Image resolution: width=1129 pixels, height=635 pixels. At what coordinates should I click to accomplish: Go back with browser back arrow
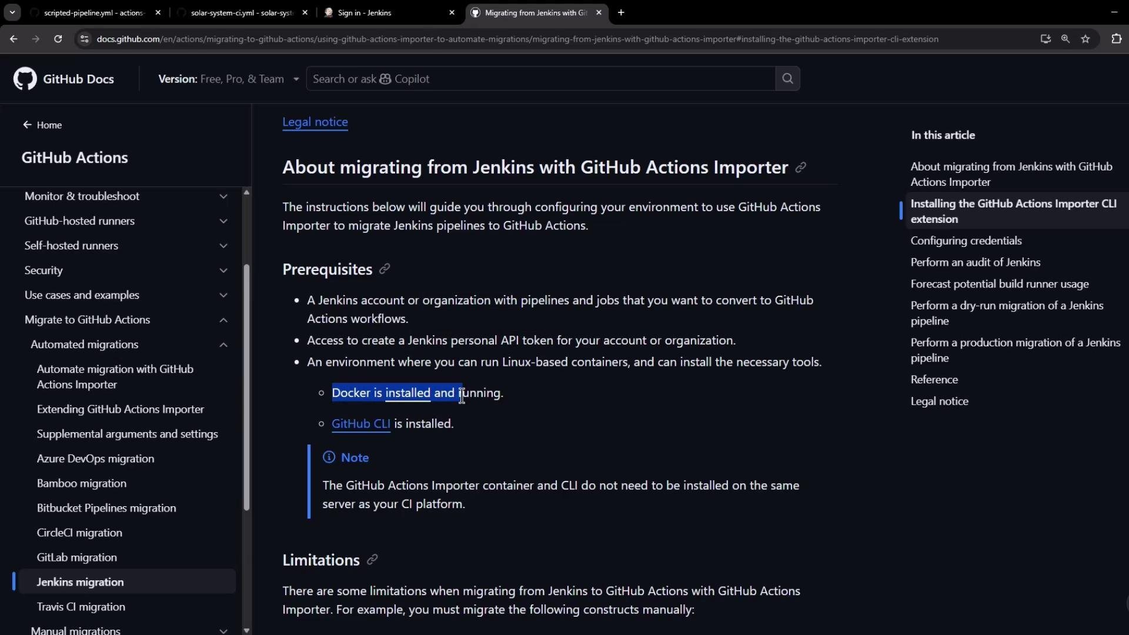pyautogui.click(x=14, y=39)
